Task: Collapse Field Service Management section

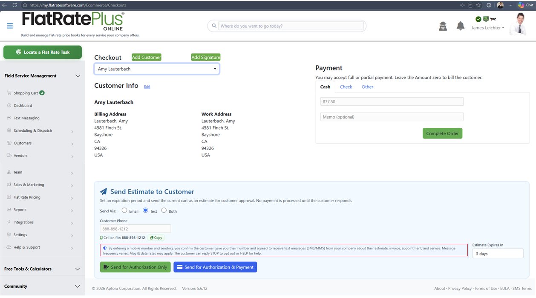Action: click(78, 76)
